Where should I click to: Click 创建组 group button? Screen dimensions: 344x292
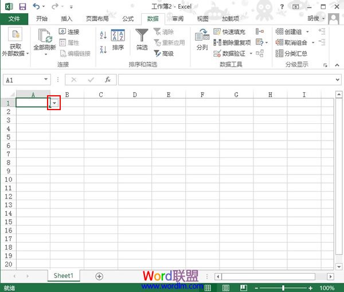tap(288, 32)
